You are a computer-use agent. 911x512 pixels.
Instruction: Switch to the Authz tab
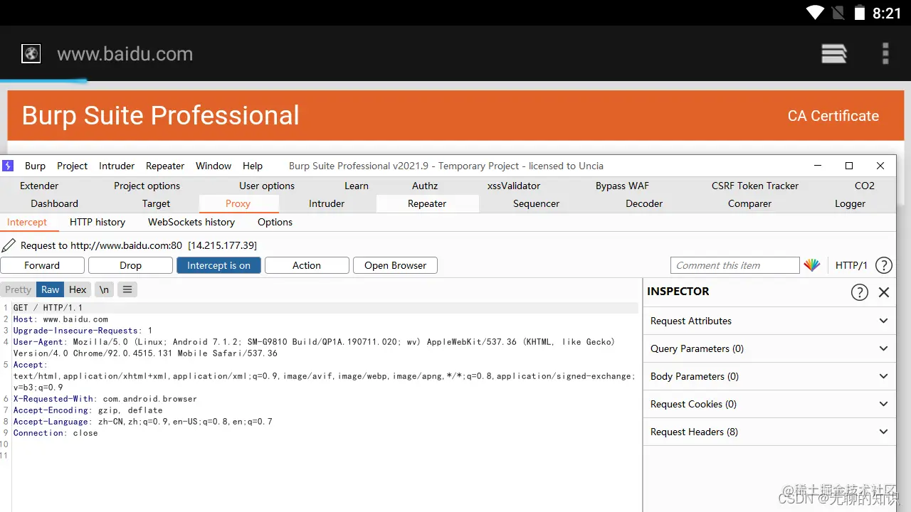coord(425,186)
